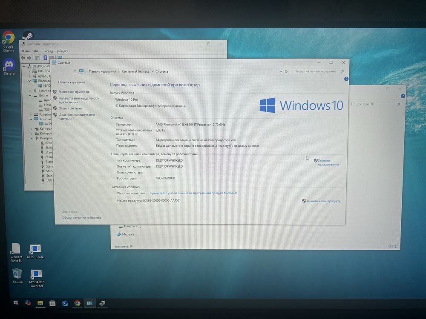Click the shield icon beside Захист системи

tap(55, 108)
